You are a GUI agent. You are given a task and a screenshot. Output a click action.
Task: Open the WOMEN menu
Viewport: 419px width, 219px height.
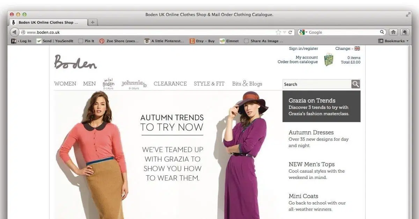(x=65, y=84)
